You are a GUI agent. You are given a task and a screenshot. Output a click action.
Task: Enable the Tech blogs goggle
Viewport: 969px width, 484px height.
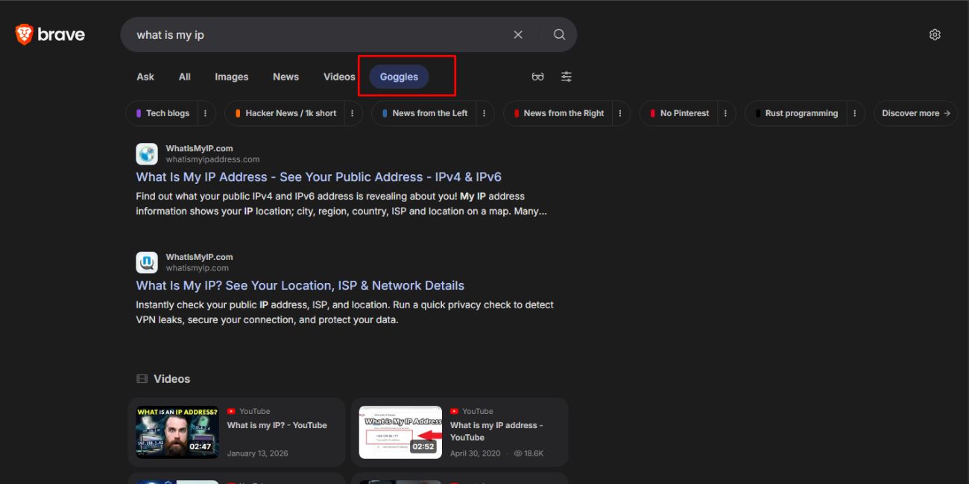click(x=162, y=113)
